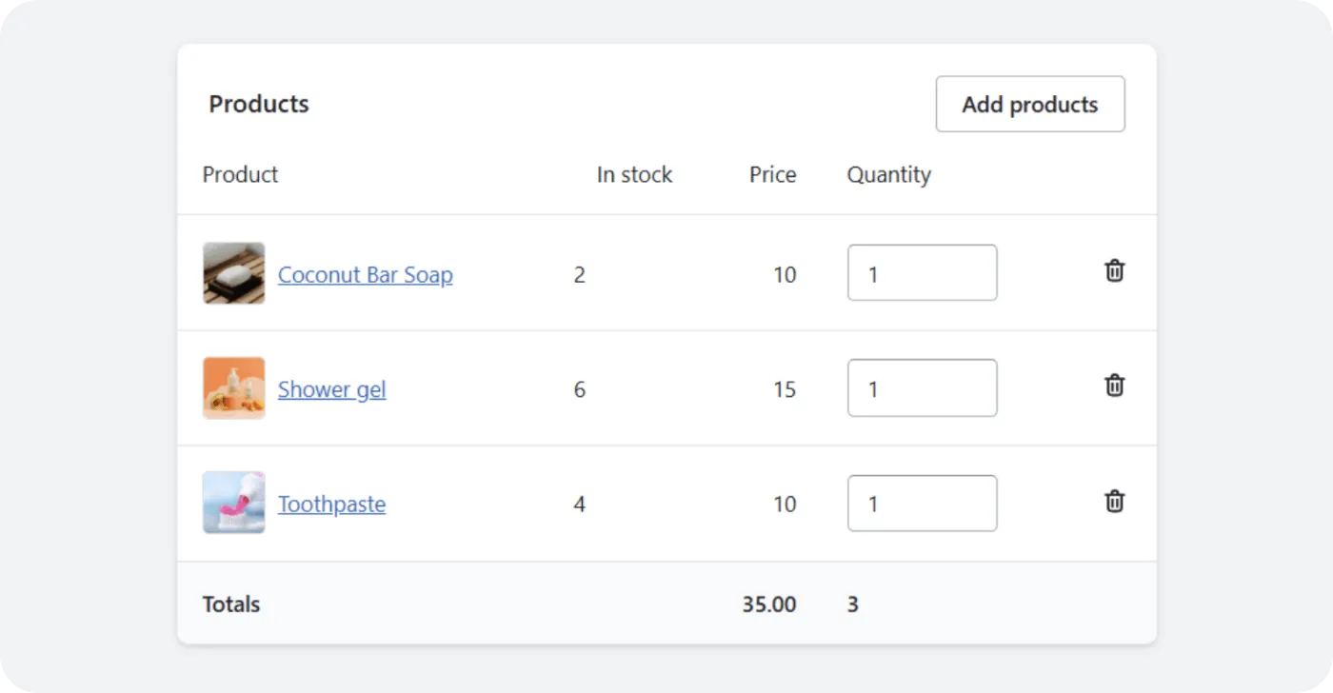
Task: Open the Shower gel product page
Action: tap(331, 388)
